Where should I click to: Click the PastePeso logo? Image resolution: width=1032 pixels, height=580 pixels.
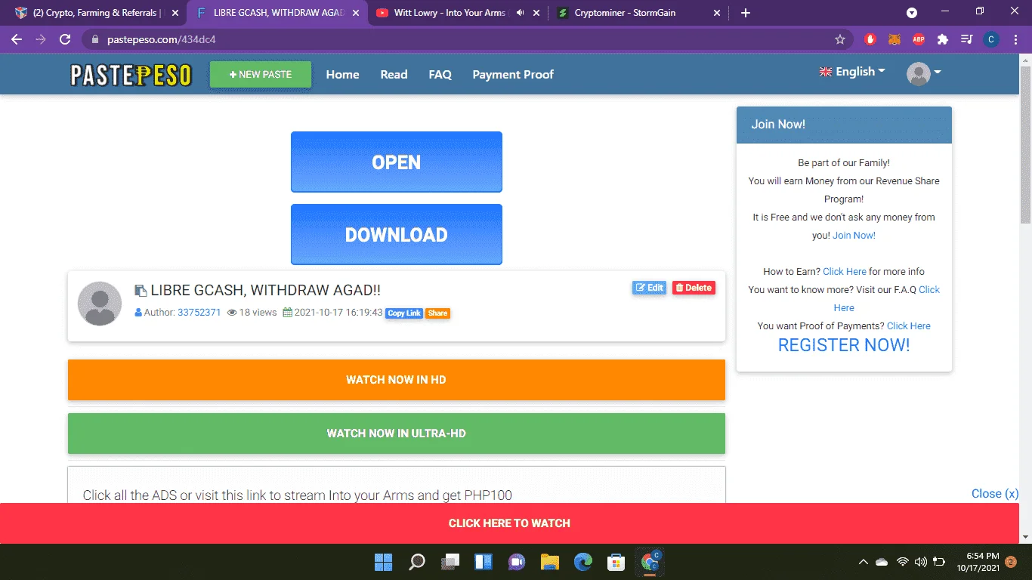click(131, 75)
